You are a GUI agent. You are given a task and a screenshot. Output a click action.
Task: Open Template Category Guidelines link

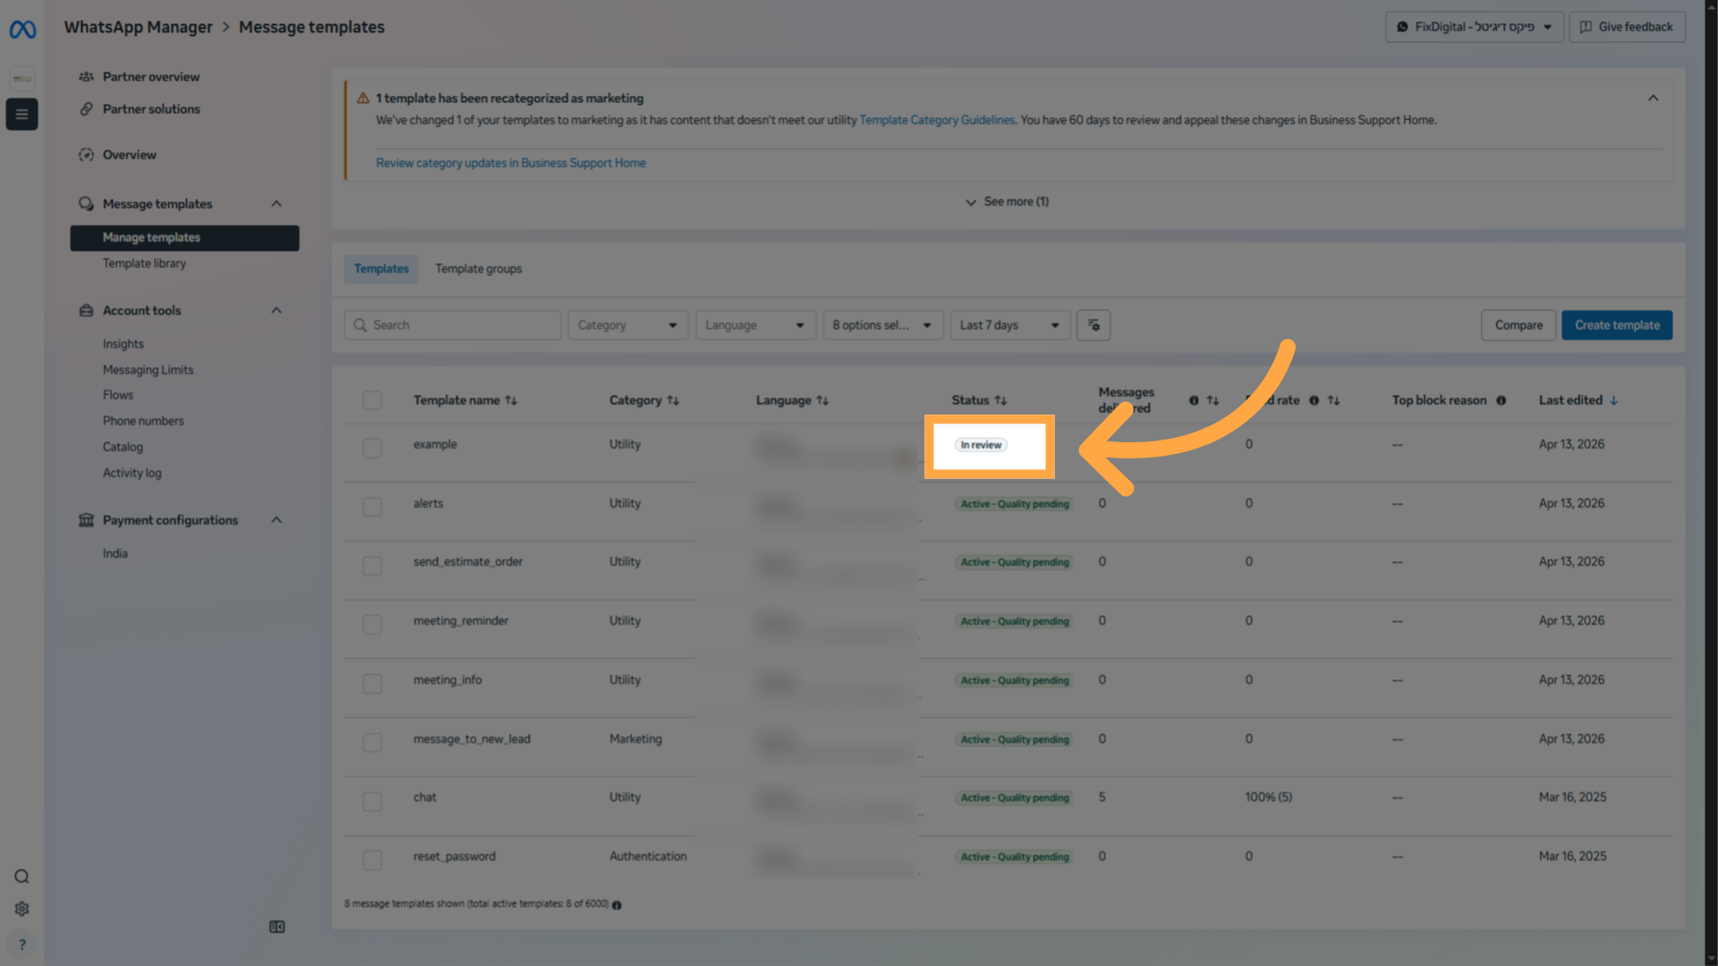[937, 120]
